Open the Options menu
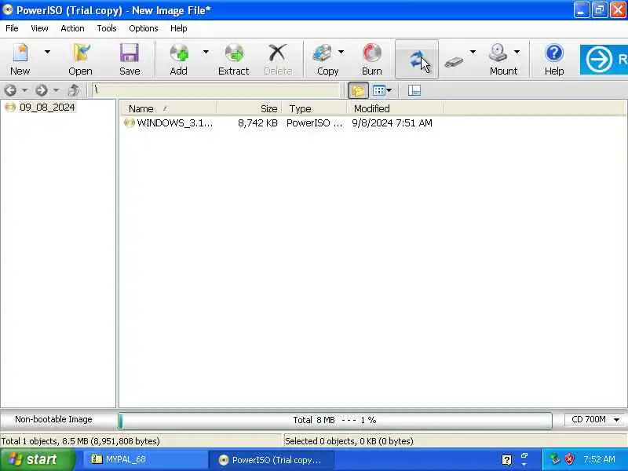The width and height of the screenshot is (628, 471). (144, 28)
